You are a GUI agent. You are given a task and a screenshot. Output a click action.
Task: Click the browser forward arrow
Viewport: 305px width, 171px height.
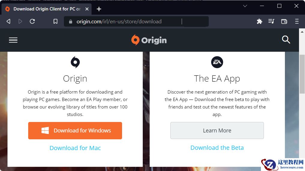(x=20, y=21)
